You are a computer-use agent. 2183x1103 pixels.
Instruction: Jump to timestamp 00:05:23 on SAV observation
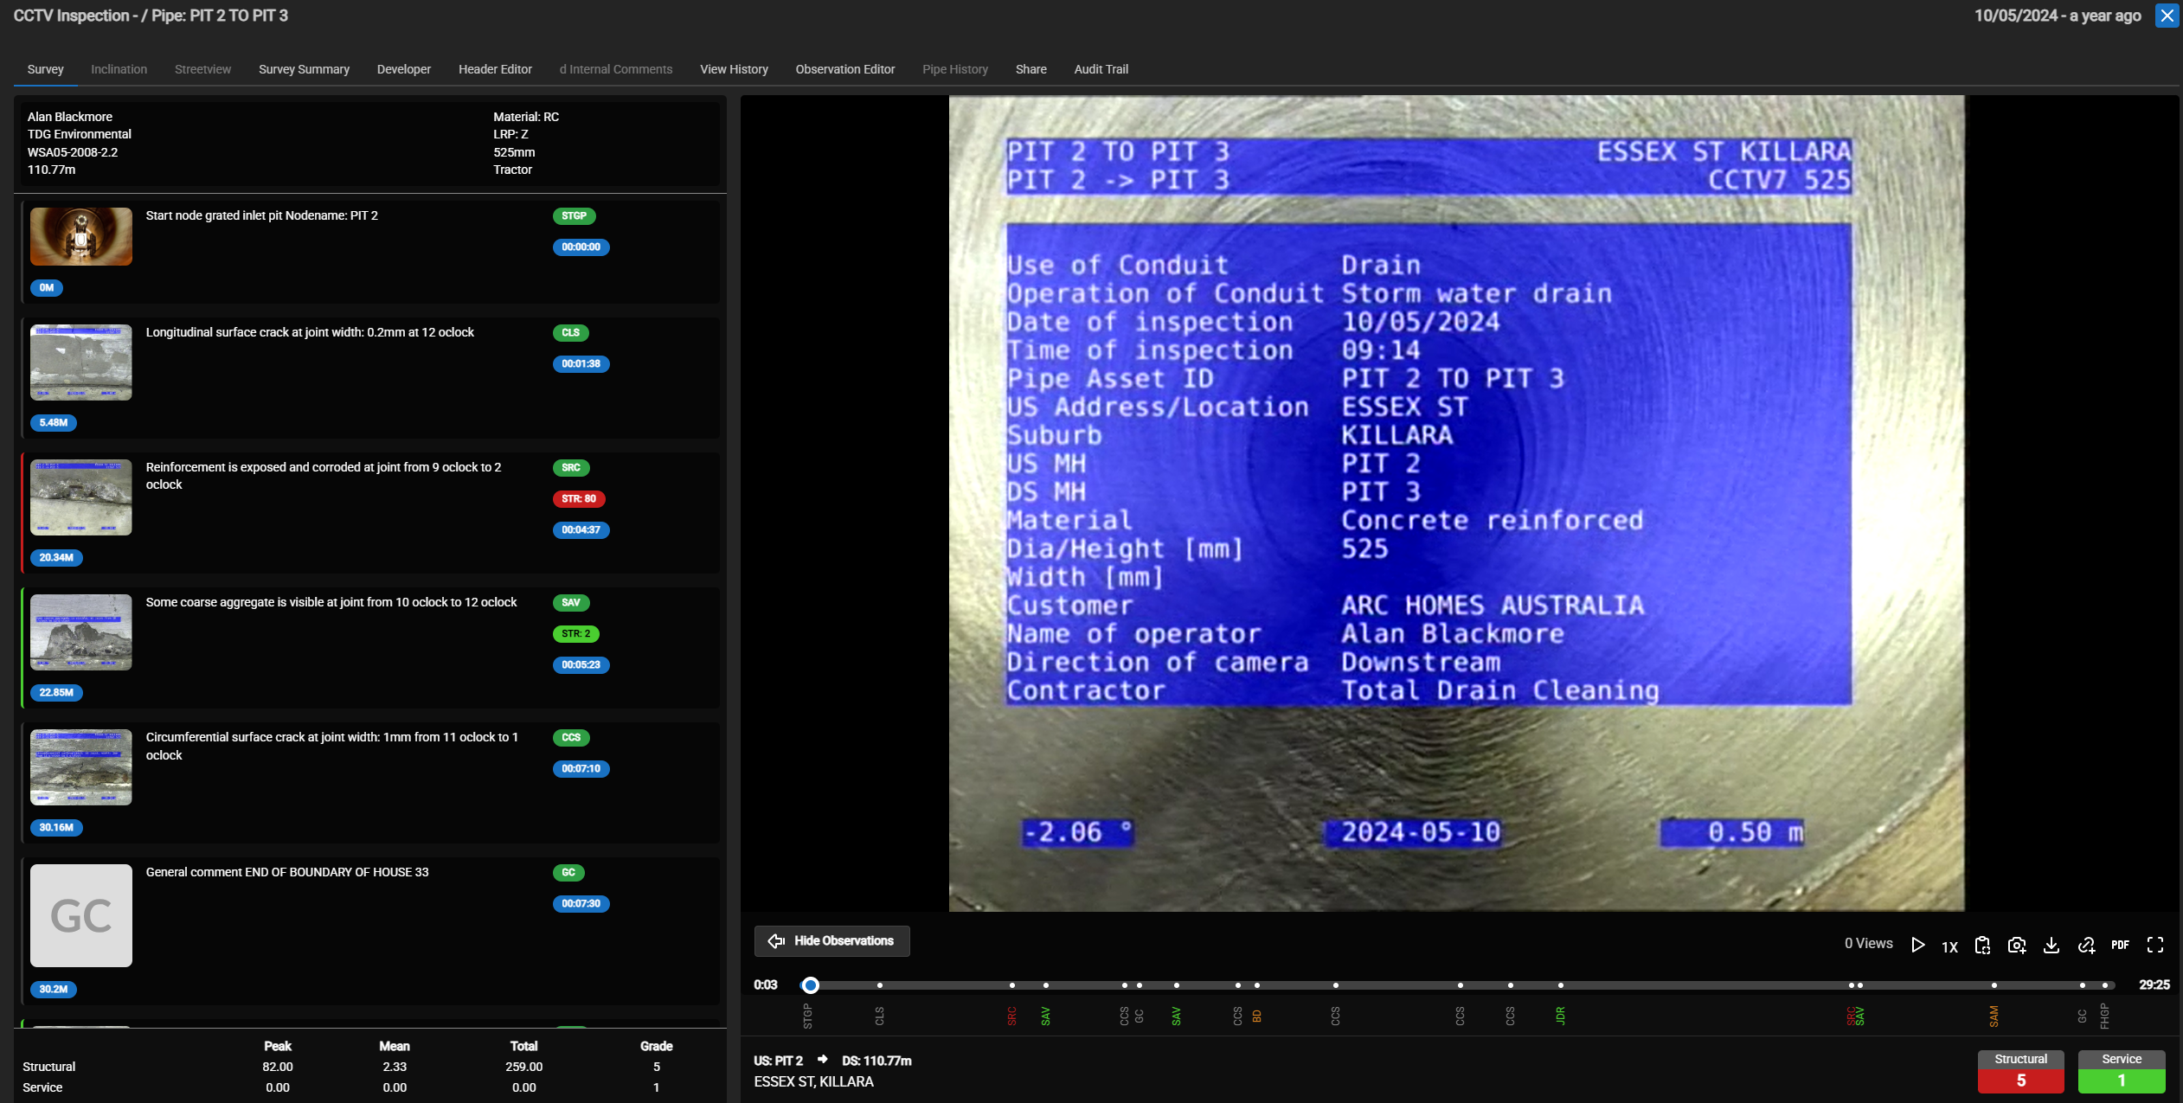581,664
